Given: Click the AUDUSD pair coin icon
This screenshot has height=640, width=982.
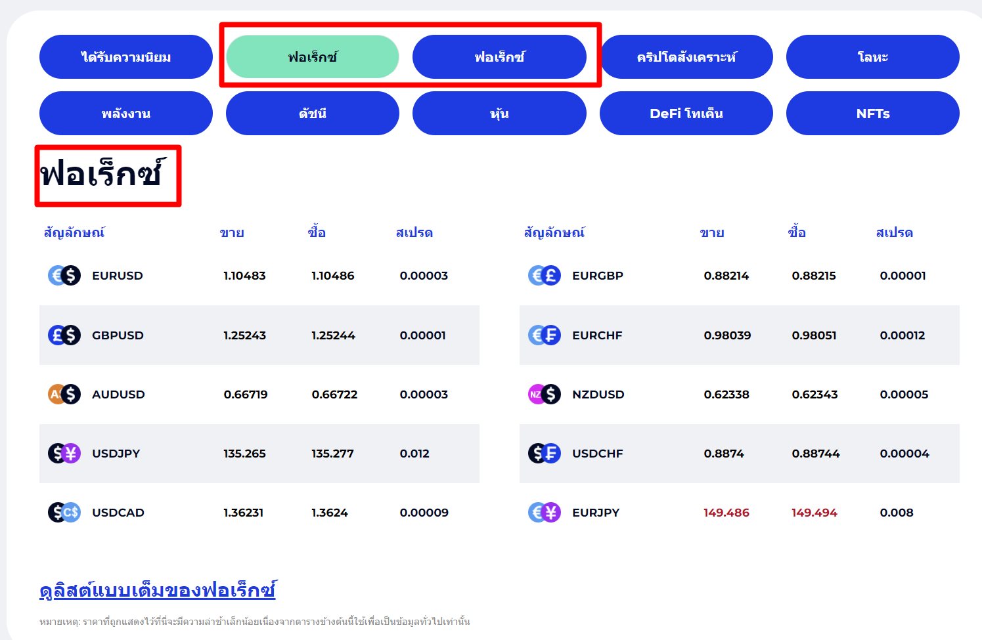Looking at the screenshot, I should (64, 394).
